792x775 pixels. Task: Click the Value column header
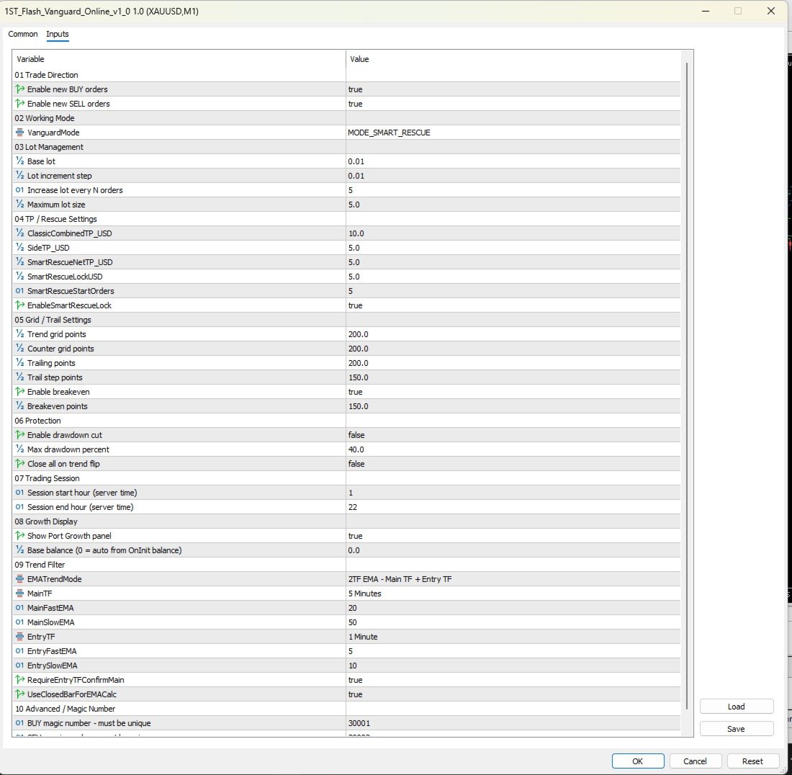513,59
